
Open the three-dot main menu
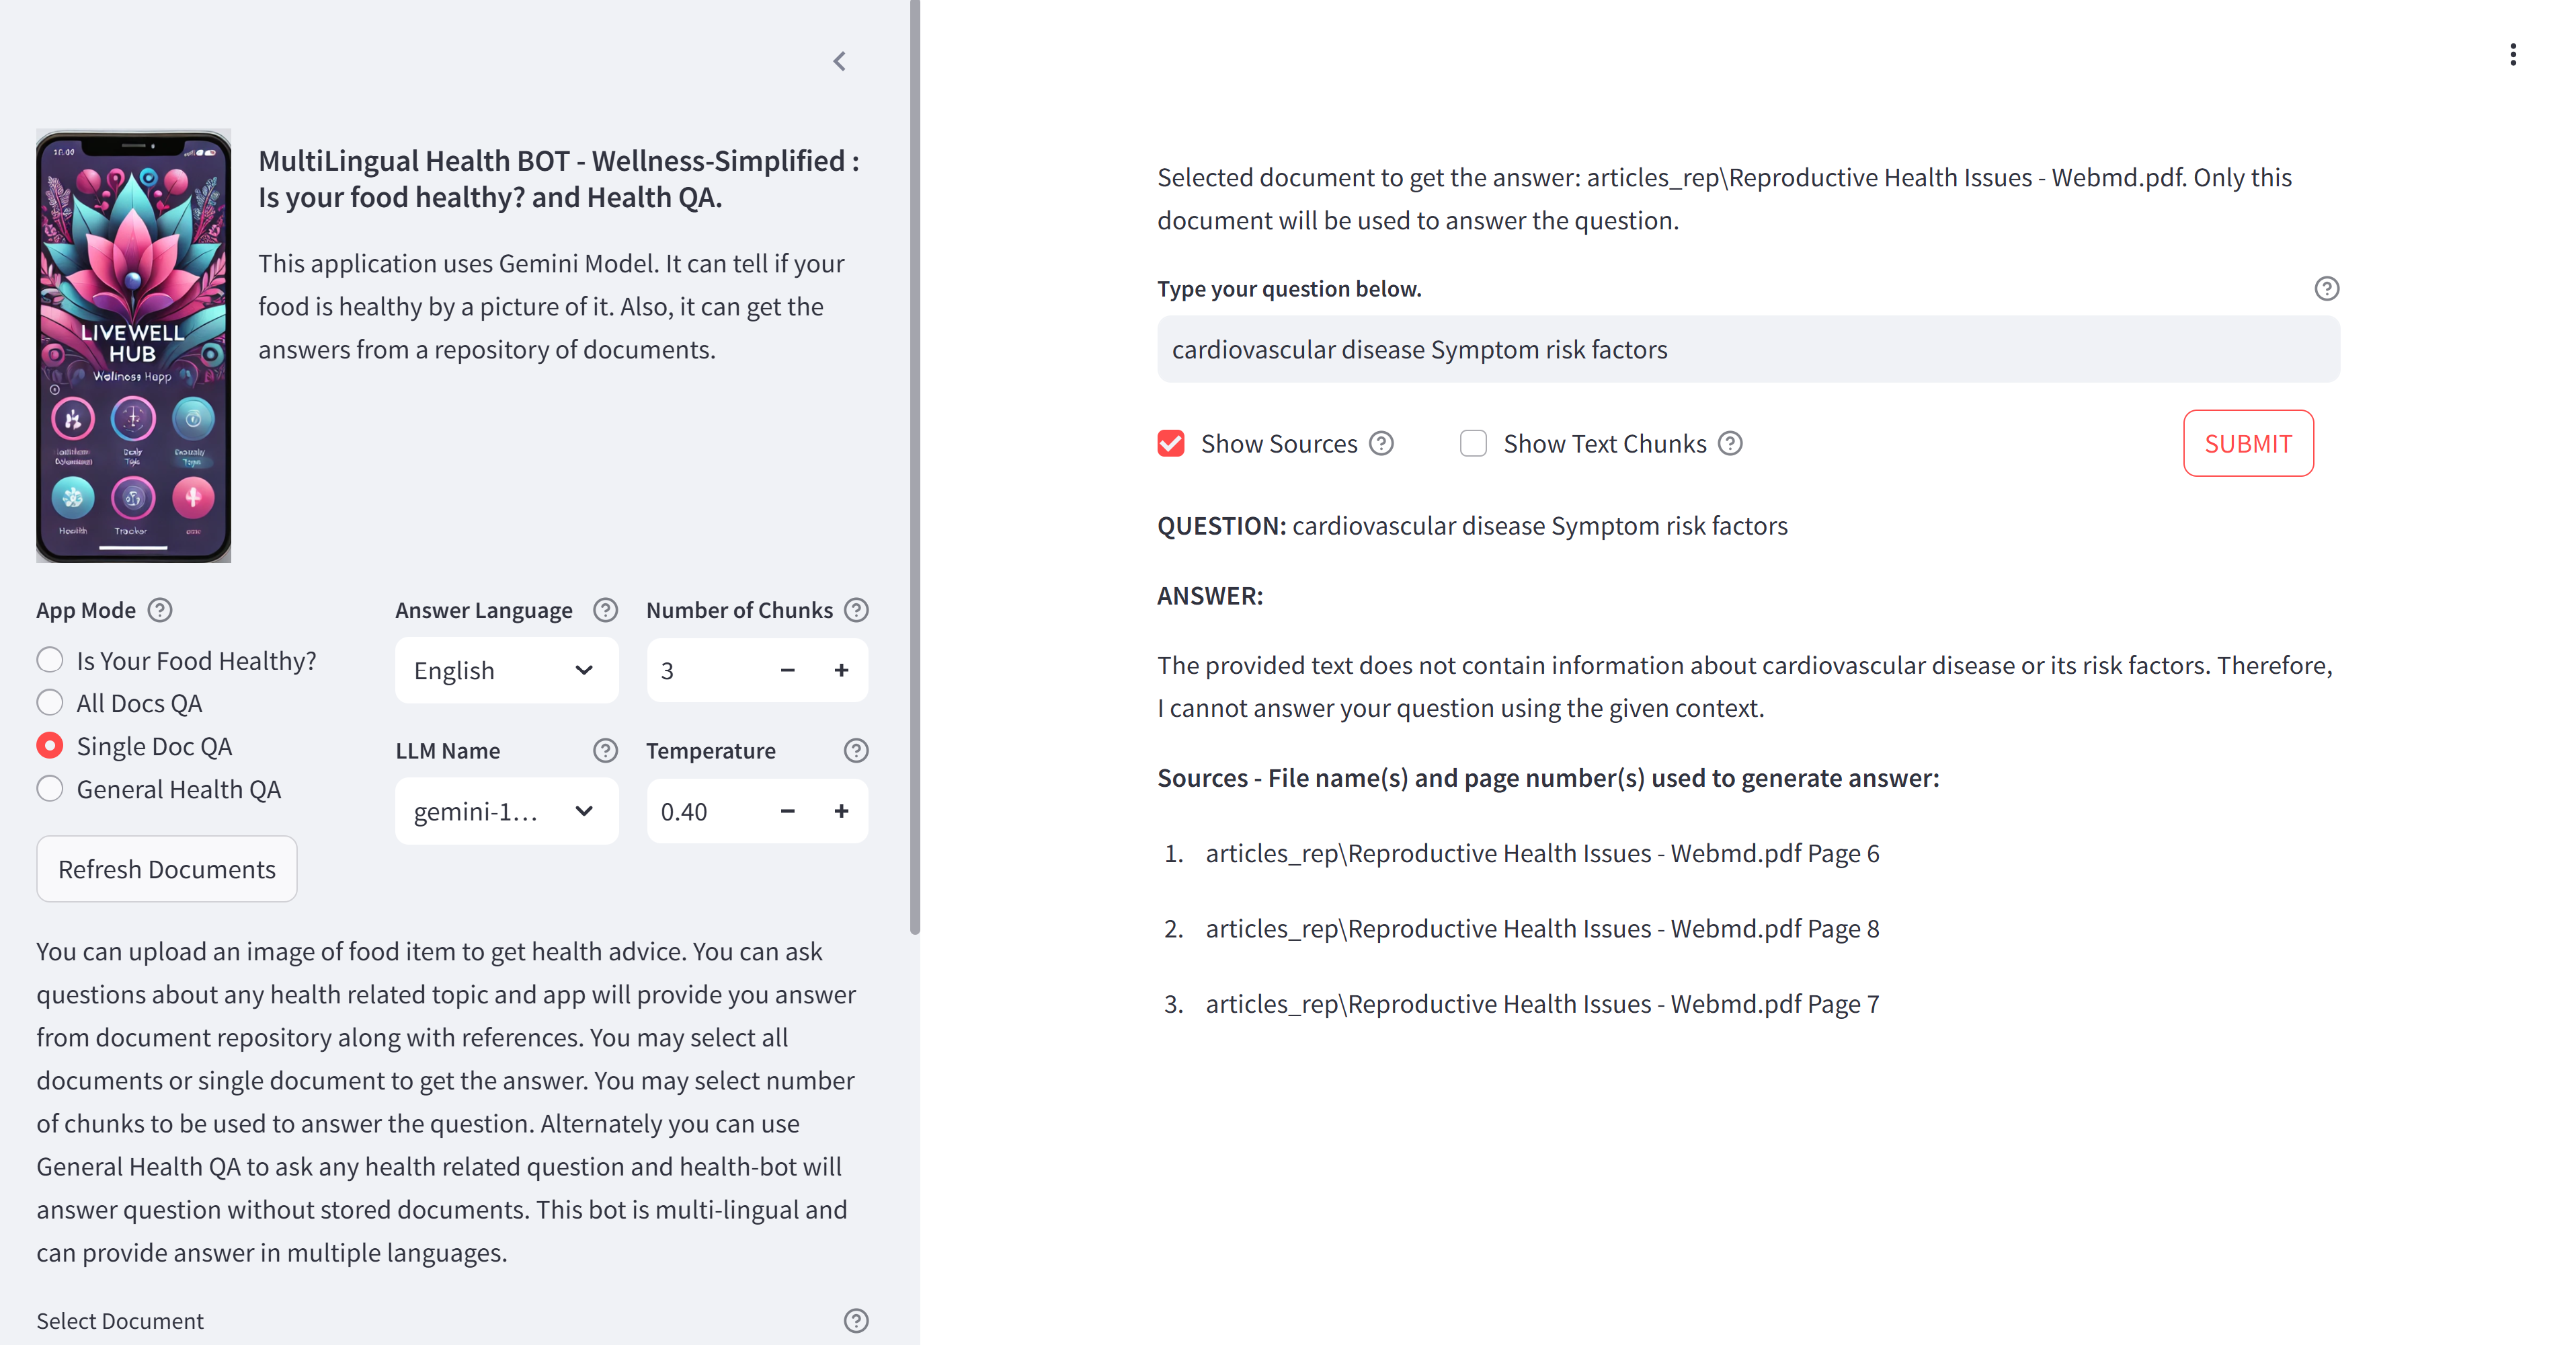point(2512,55)
